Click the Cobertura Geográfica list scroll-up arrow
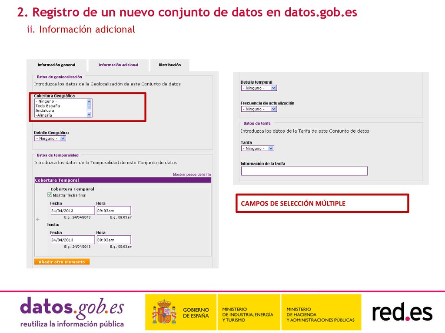 tap(89, 101)
